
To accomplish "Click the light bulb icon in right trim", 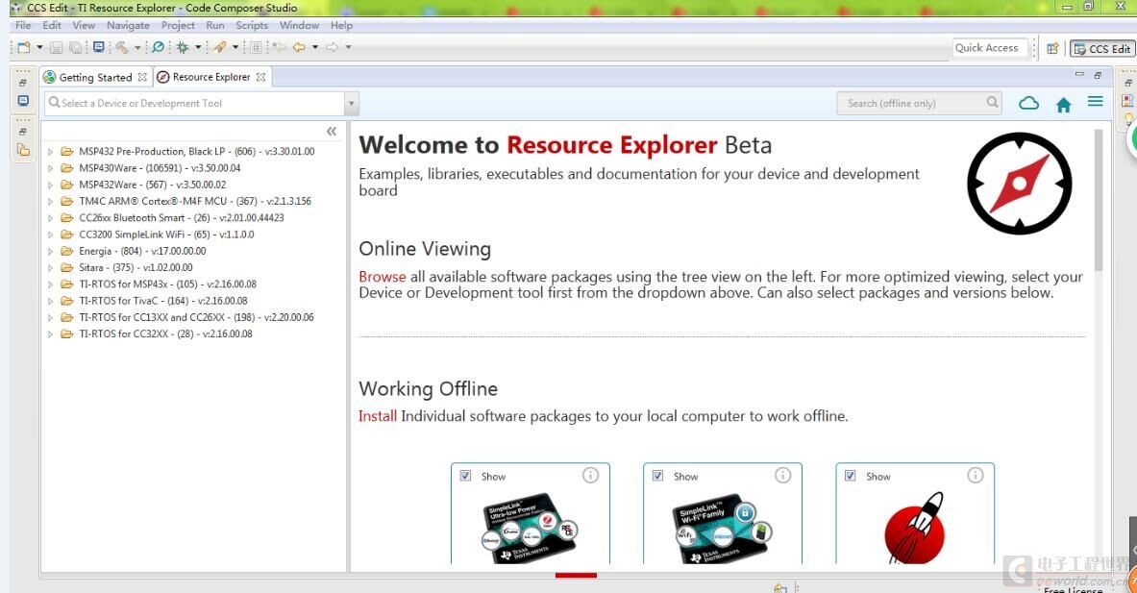I will point(1128,118).
